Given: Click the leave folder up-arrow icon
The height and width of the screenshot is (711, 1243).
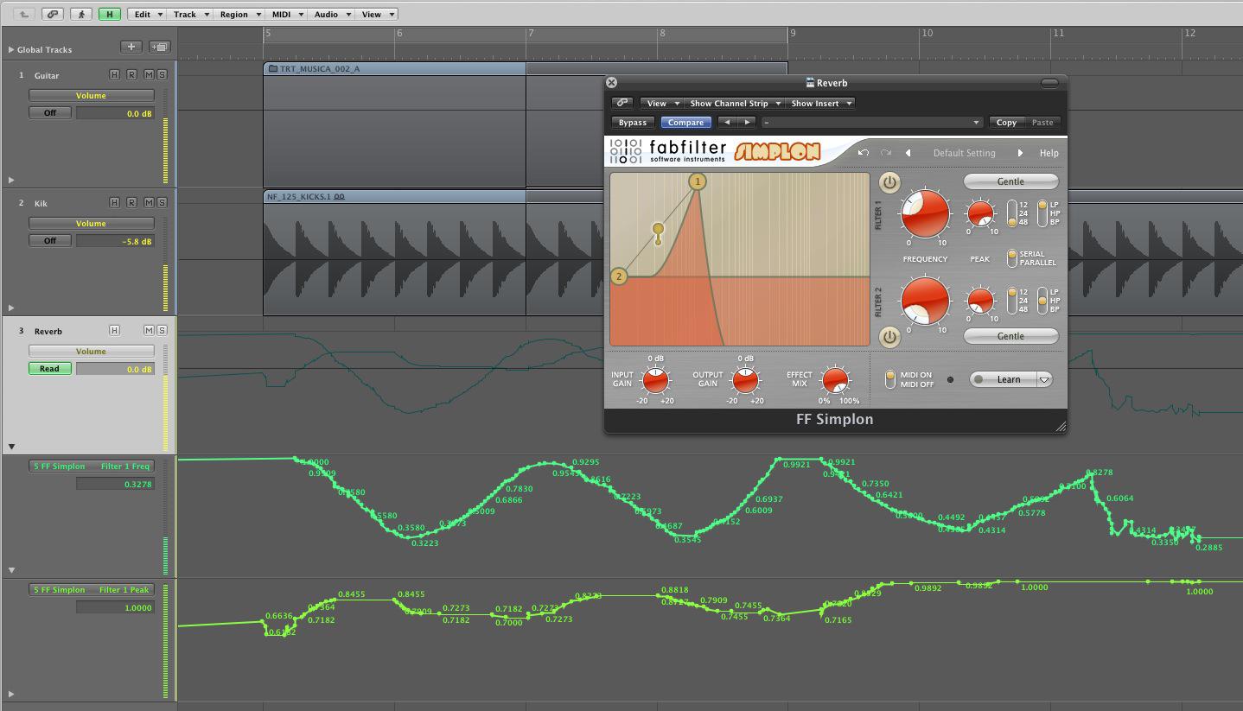Looking at the screenshot, I should (x=24, y=14).
